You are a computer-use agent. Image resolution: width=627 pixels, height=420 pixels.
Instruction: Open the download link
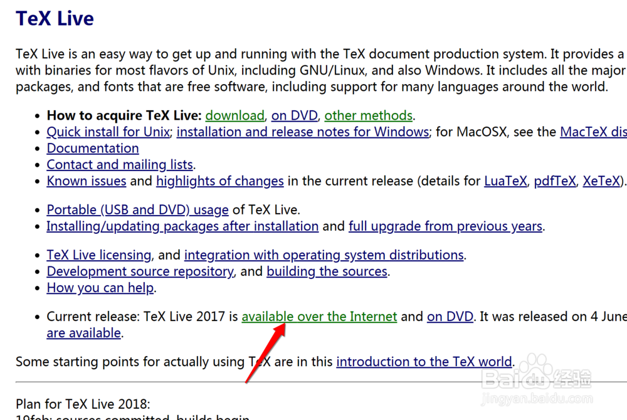234,115
